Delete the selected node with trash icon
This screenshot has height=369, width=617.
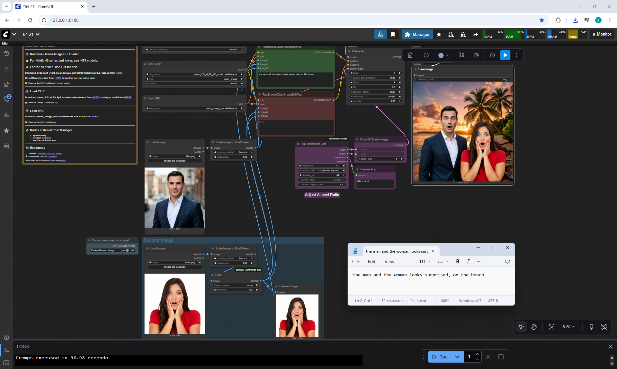click(x=410, y=55)
